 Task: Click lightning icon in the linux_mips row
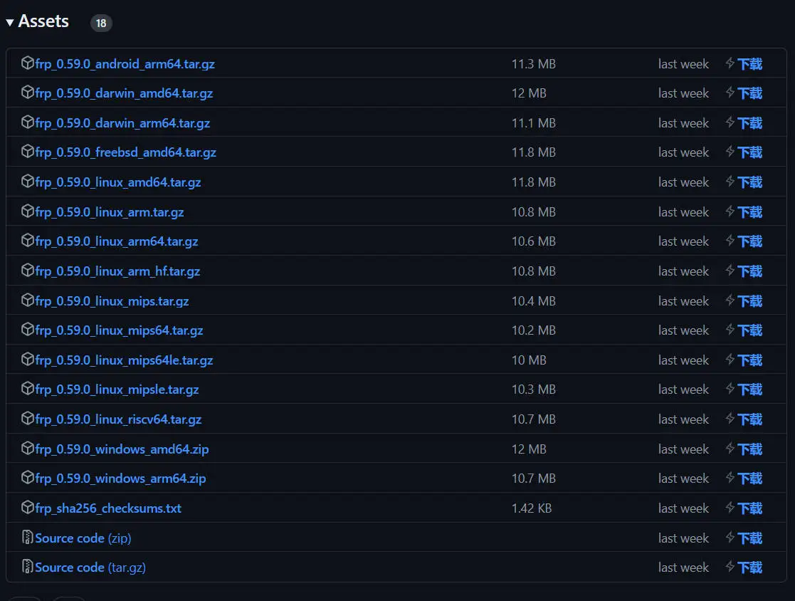point(730,300)
